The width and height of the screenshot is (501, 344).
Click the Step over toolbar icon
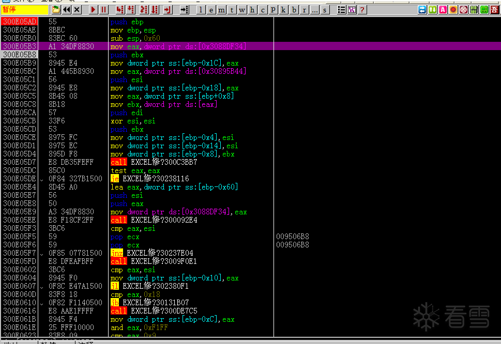130,10
